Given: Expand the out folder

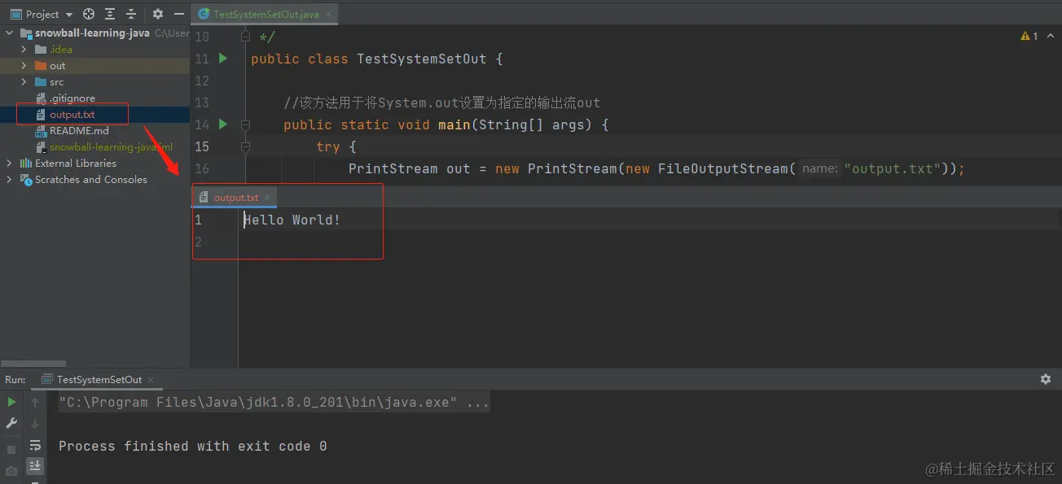Looking at the screenshot, I should [24, 66].
